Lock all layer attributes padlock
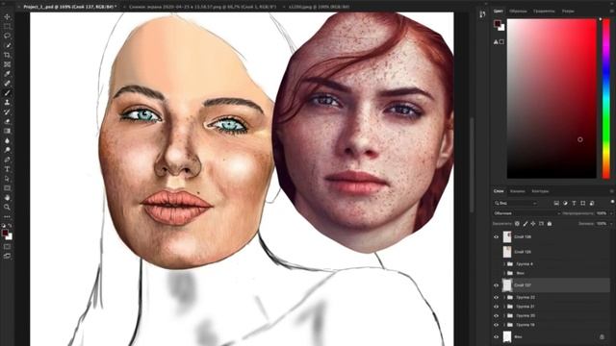616x346 pixels. pos(550,224)
